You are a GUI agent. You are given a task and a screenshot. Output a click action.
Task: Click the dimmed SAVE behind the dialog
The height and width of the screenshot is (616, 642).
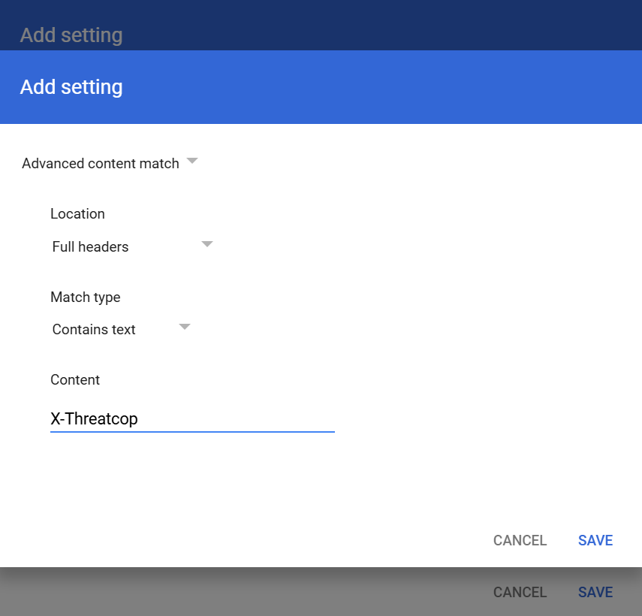coord(595,592)
